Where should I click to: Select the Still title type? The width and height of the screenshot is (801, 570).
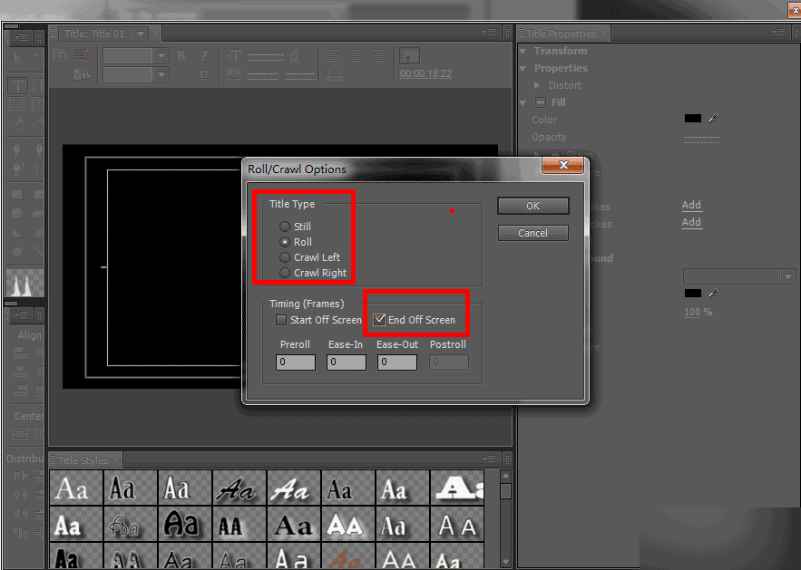click(x=286, y=227)
